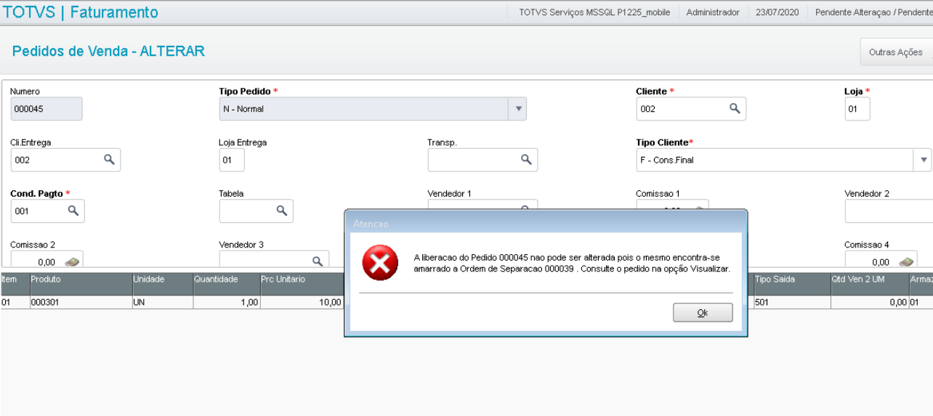Open the Transp. lookup magnifier
Image resolution: width=933 pixels, height=416 pixels.
pos(526,159)
